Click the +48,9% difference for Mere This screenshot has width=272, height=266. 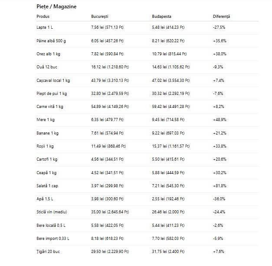click(220, 120)
